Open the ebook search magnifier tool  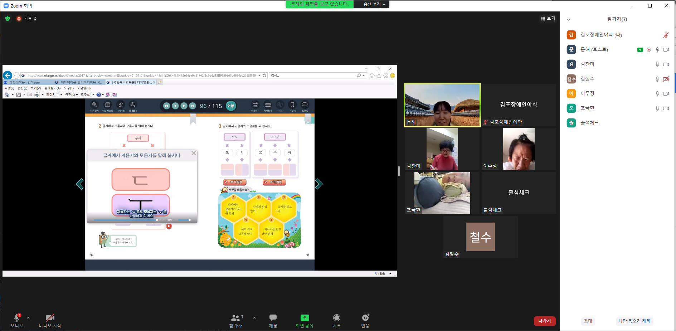pos(94,104)
